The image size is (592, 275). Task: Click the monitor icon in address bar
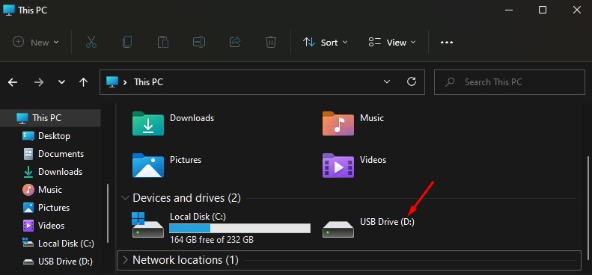coord(112,81)
